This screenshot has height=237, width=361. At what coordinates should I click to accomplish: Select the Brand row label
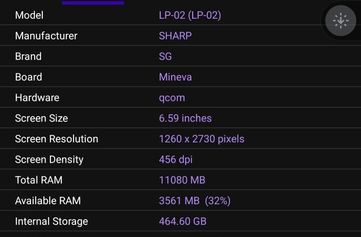click(28, 56)
